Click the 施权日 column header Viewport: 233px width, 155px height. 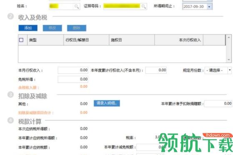pyautogui.click(x=132, y=40)
